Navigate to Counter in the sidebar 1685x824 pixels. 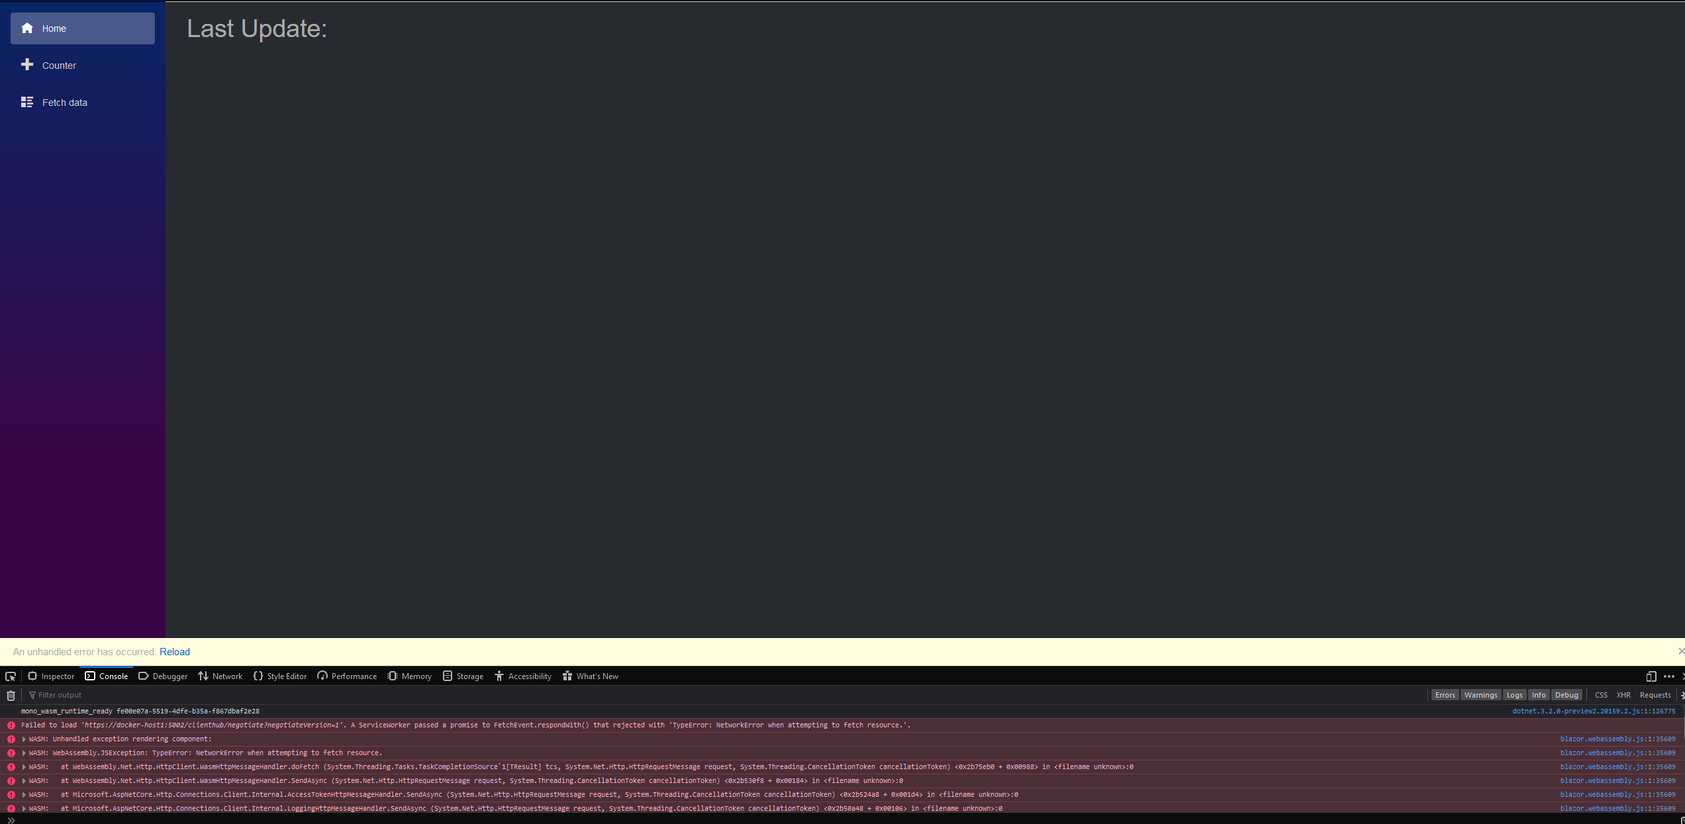pos(59,65)
